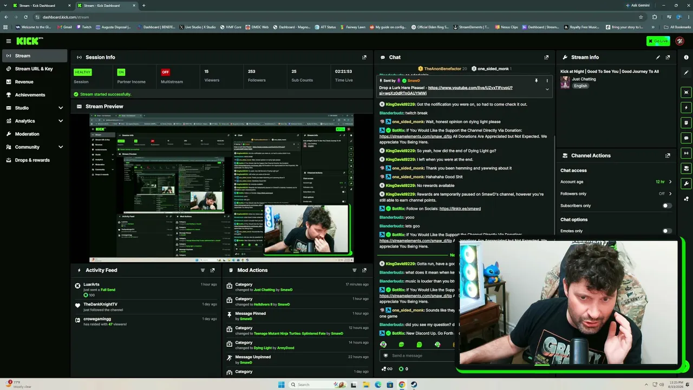The width and height of the screenshot is (693, 390).
Task: Toggle Subscribers only chat mode
Action: [667, 206]
